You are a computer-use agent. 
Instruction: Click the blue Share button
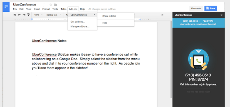(x=211, y=8)
